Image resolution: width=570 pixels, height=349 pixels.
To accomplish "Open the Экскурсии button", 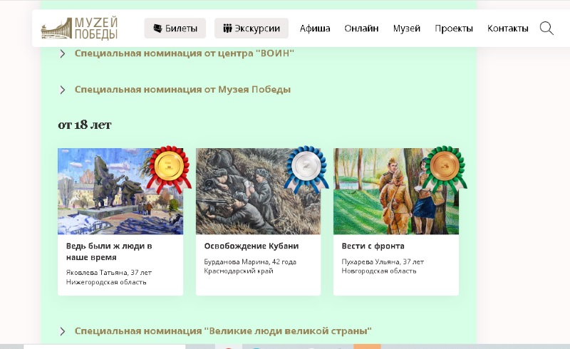I will click(x=252, y=28).
